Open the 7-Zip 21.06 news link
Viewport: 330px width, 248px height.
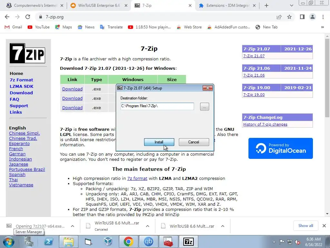pyautogui.click(x=254, y=75)
